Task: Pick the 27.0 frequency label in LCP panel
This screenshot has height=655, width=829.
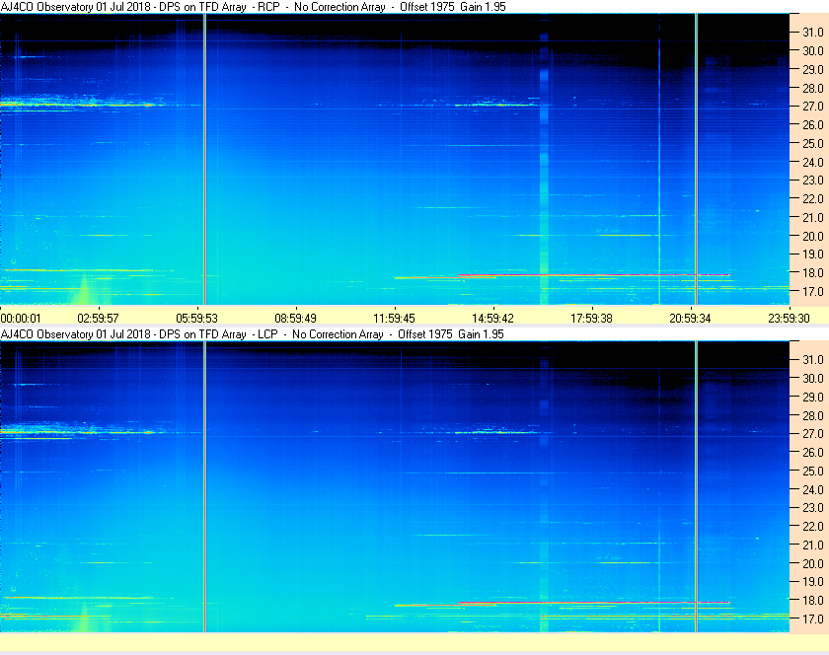Action: (x=813, y=433)
